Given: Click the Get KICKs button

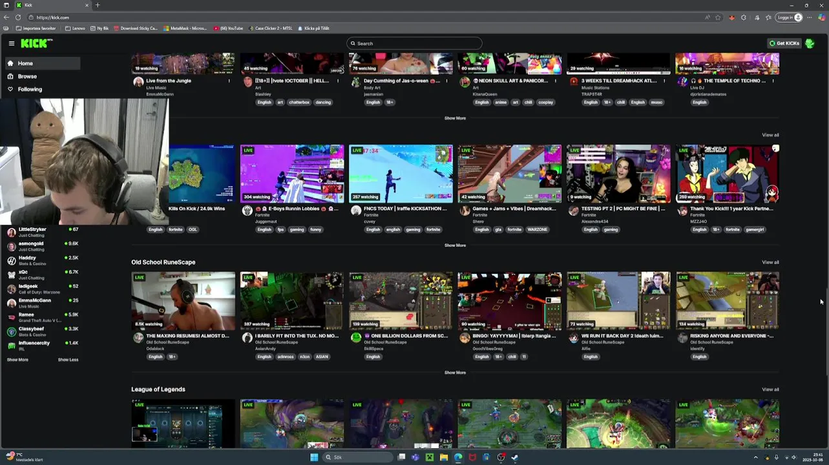Looking at the screenshot, I should tap(784, 43).
